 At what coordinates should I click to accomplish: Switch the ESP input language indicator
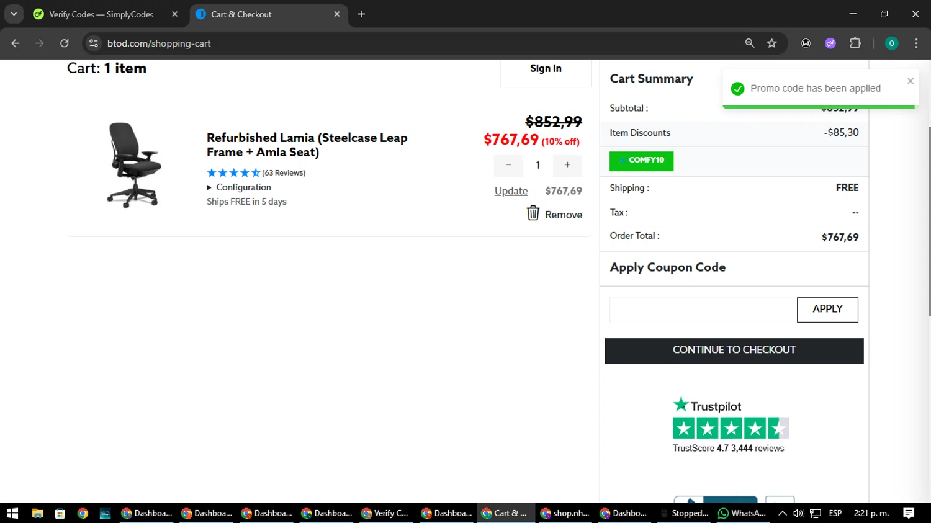pyautogui.click(x=835, y=513)
